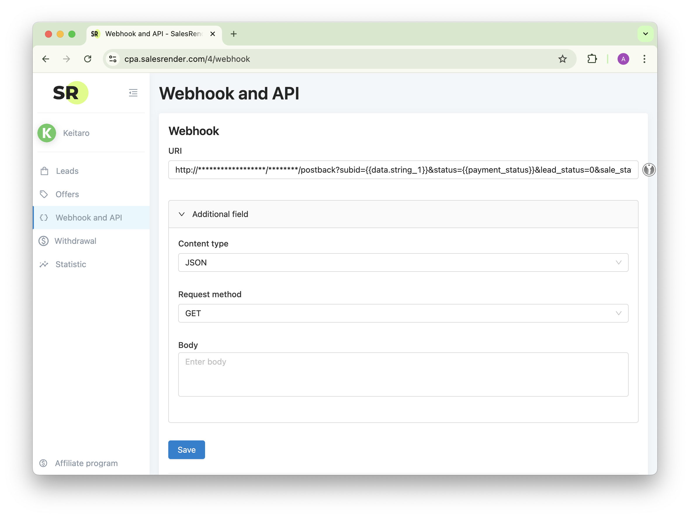
Task: Click the Webhook and API page heading
Action: [x=229, y=93]
